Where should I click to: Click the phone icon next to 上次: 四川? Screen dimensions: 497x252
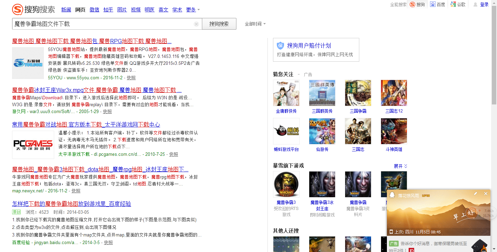(391, 232)
